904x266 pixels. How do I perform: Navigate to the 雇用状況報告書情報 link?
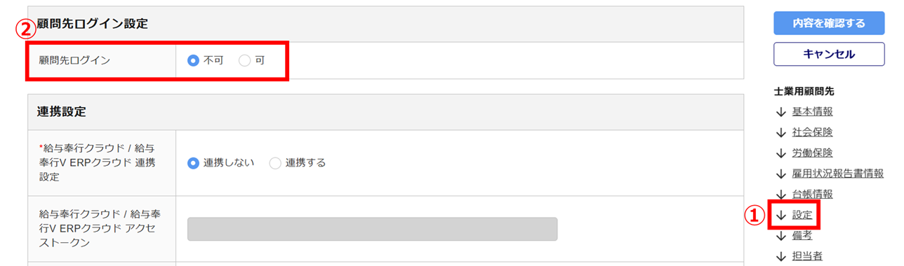click(838, 174)
